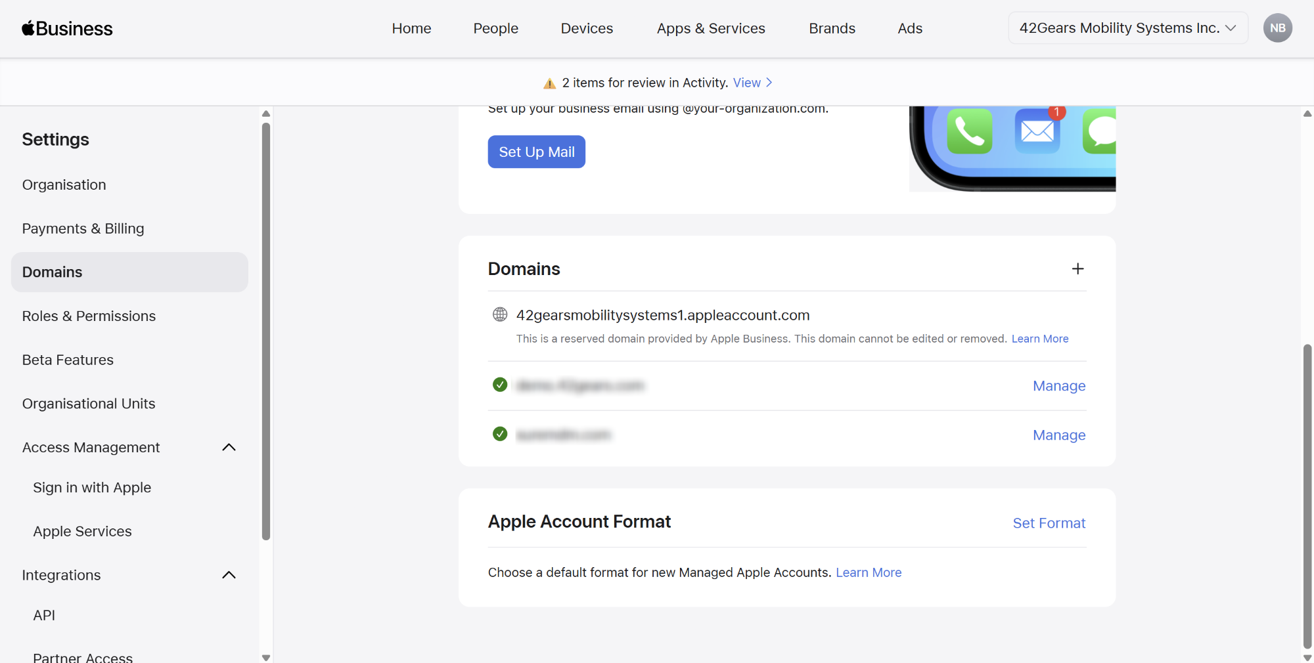Click the Set Format link
Screen dimensions: 1314x663
click(x=1049, y=523)
